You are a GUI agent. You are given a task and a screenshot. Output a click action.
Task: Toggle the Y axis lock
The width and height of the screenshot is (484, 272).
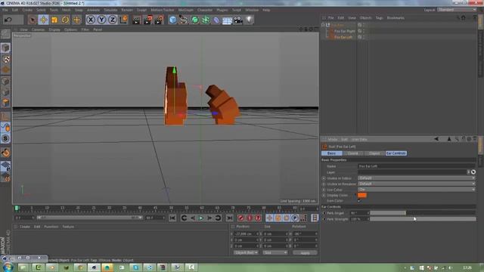pyautogui.click(x=101, y=20)
